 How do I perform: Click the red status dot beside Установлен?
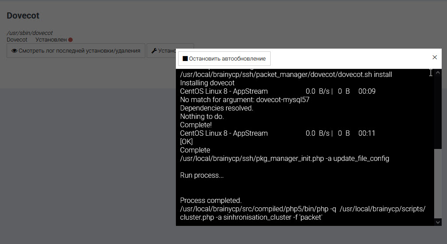70,40
